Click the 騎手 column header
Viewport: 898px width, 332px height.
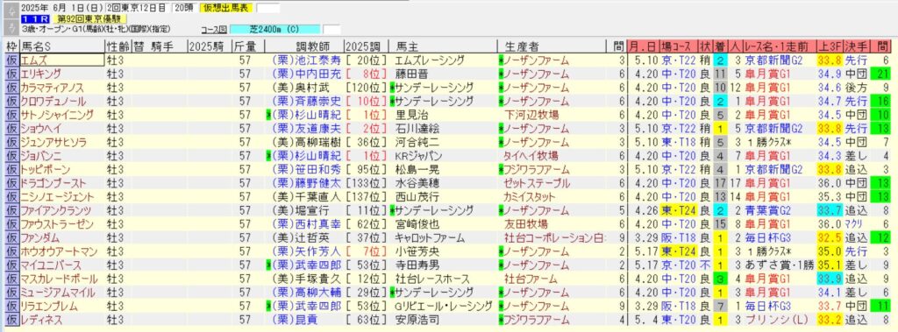162,46
